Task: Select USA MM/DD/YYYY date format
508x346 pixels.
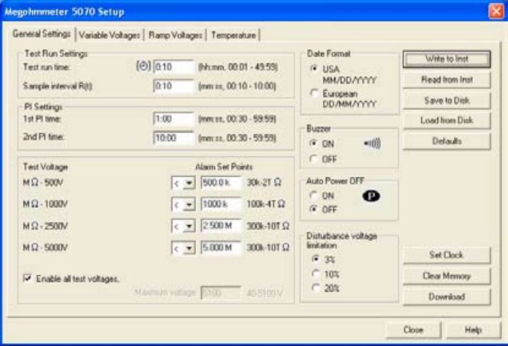Action: point(313,68)
